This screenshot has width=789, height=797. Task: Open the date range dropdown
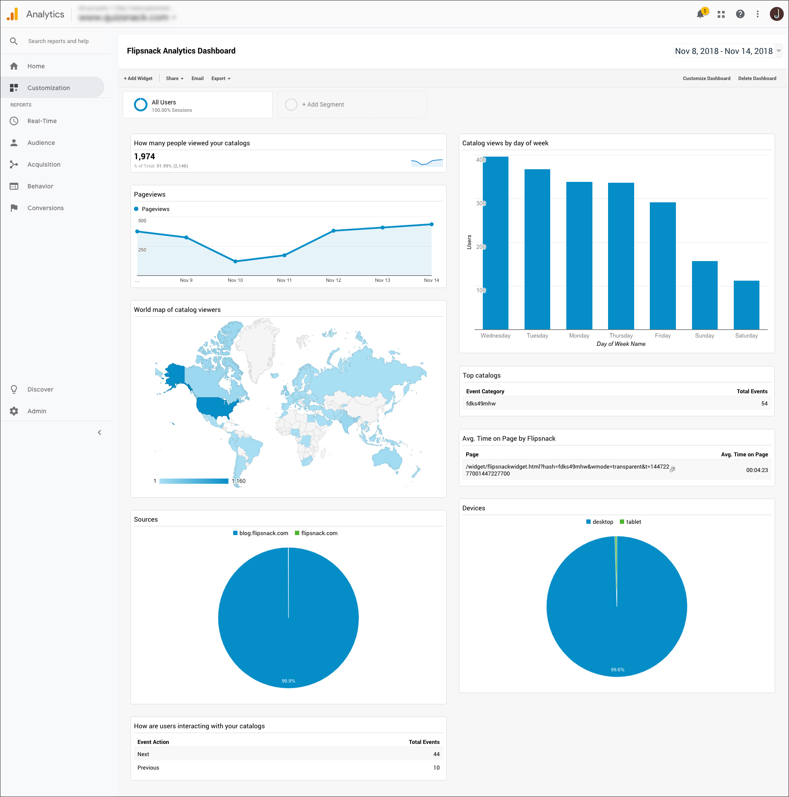point(728,51)
